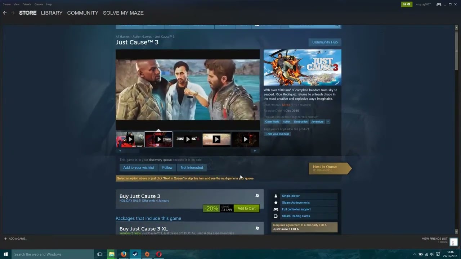Viewport: 461px width, 259px height.
Task: Add Just Cause 3 to Cart
Action: pos(247,208)
